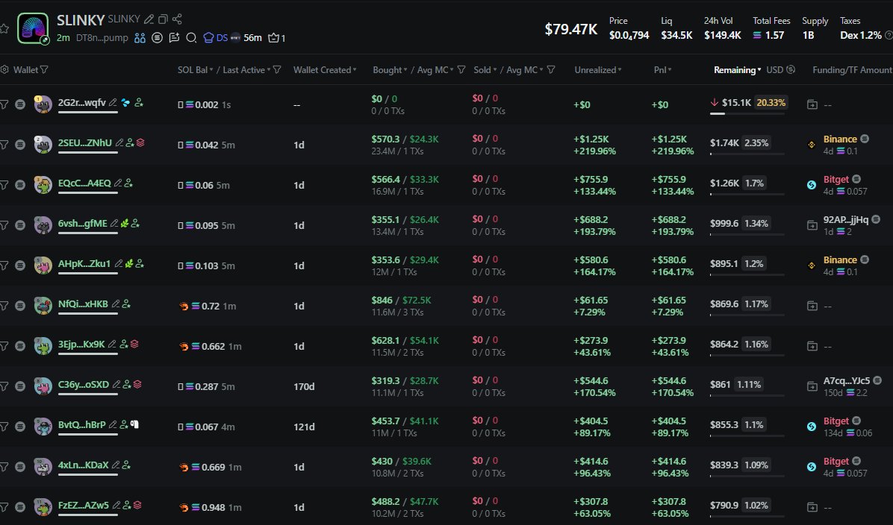Click the share icon beside SLINKY title

point(177,19)
